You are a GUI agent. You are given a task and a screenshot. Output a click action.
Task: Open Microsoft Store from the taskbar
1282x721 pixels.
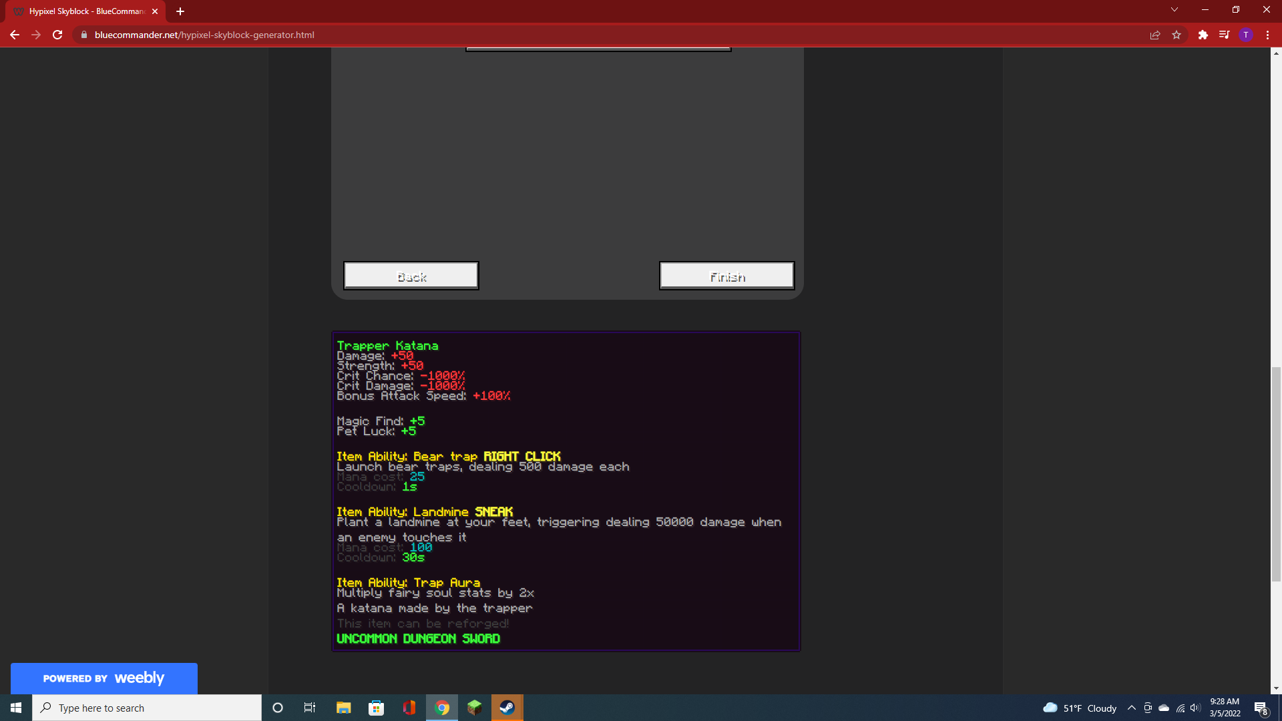377,708
